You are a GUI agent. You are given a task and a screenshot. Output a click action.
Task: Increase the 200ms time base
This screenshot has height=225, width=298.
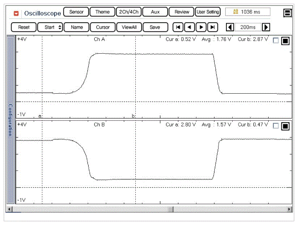click(x=266, y=27)
